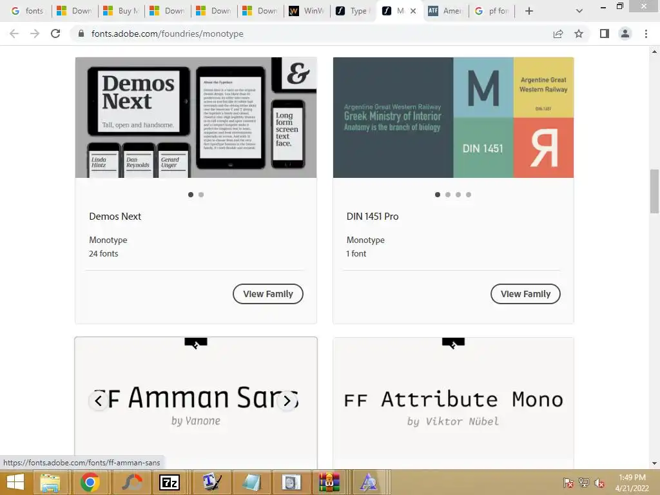This screenshot has height=495, width=660.
Task: Select second carousel dot for Demos Next
Action: 201,195
